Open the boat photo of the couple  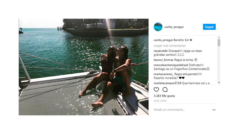click(84, 67)
